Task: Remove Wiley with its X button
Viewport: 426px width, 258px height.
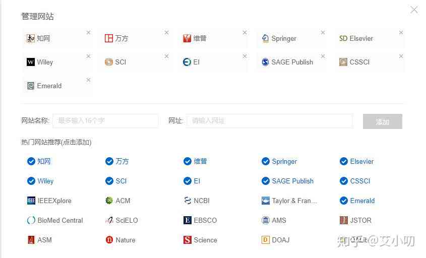Action: (x=88, y=56)
